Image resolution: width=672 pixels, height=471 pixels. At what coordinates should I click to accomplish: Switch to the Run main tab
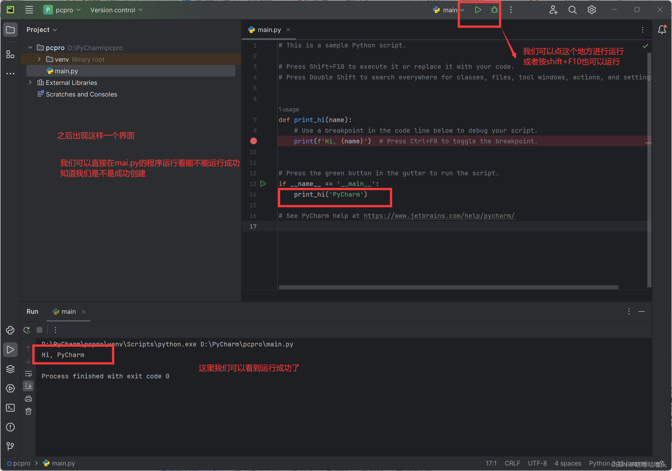(x=68, y=312)
